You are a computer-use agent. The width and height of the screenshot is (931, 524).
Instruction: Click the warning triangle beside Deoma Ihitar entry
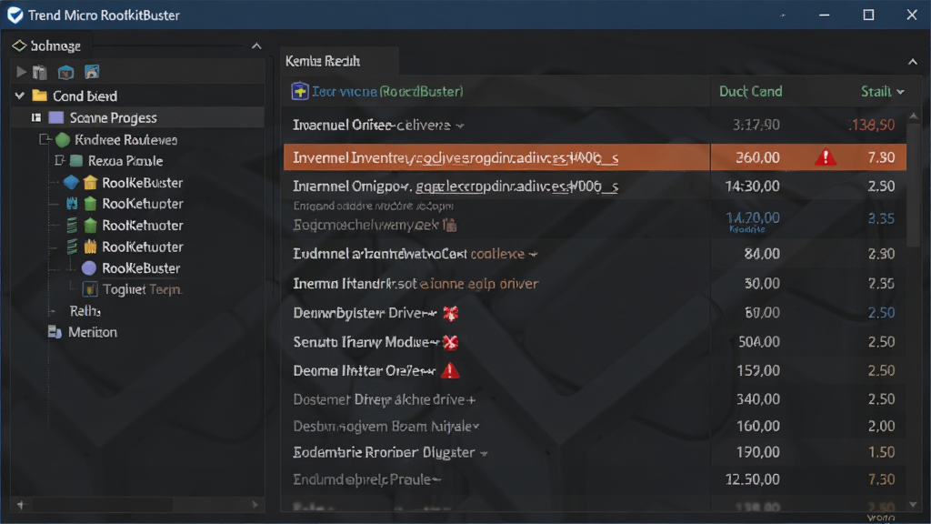450,371
